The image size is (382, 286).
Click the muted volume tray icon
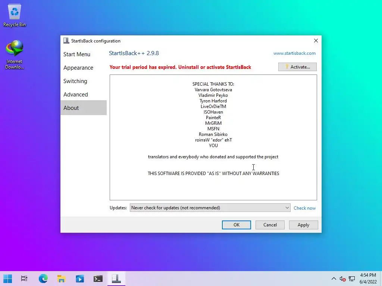342,279
